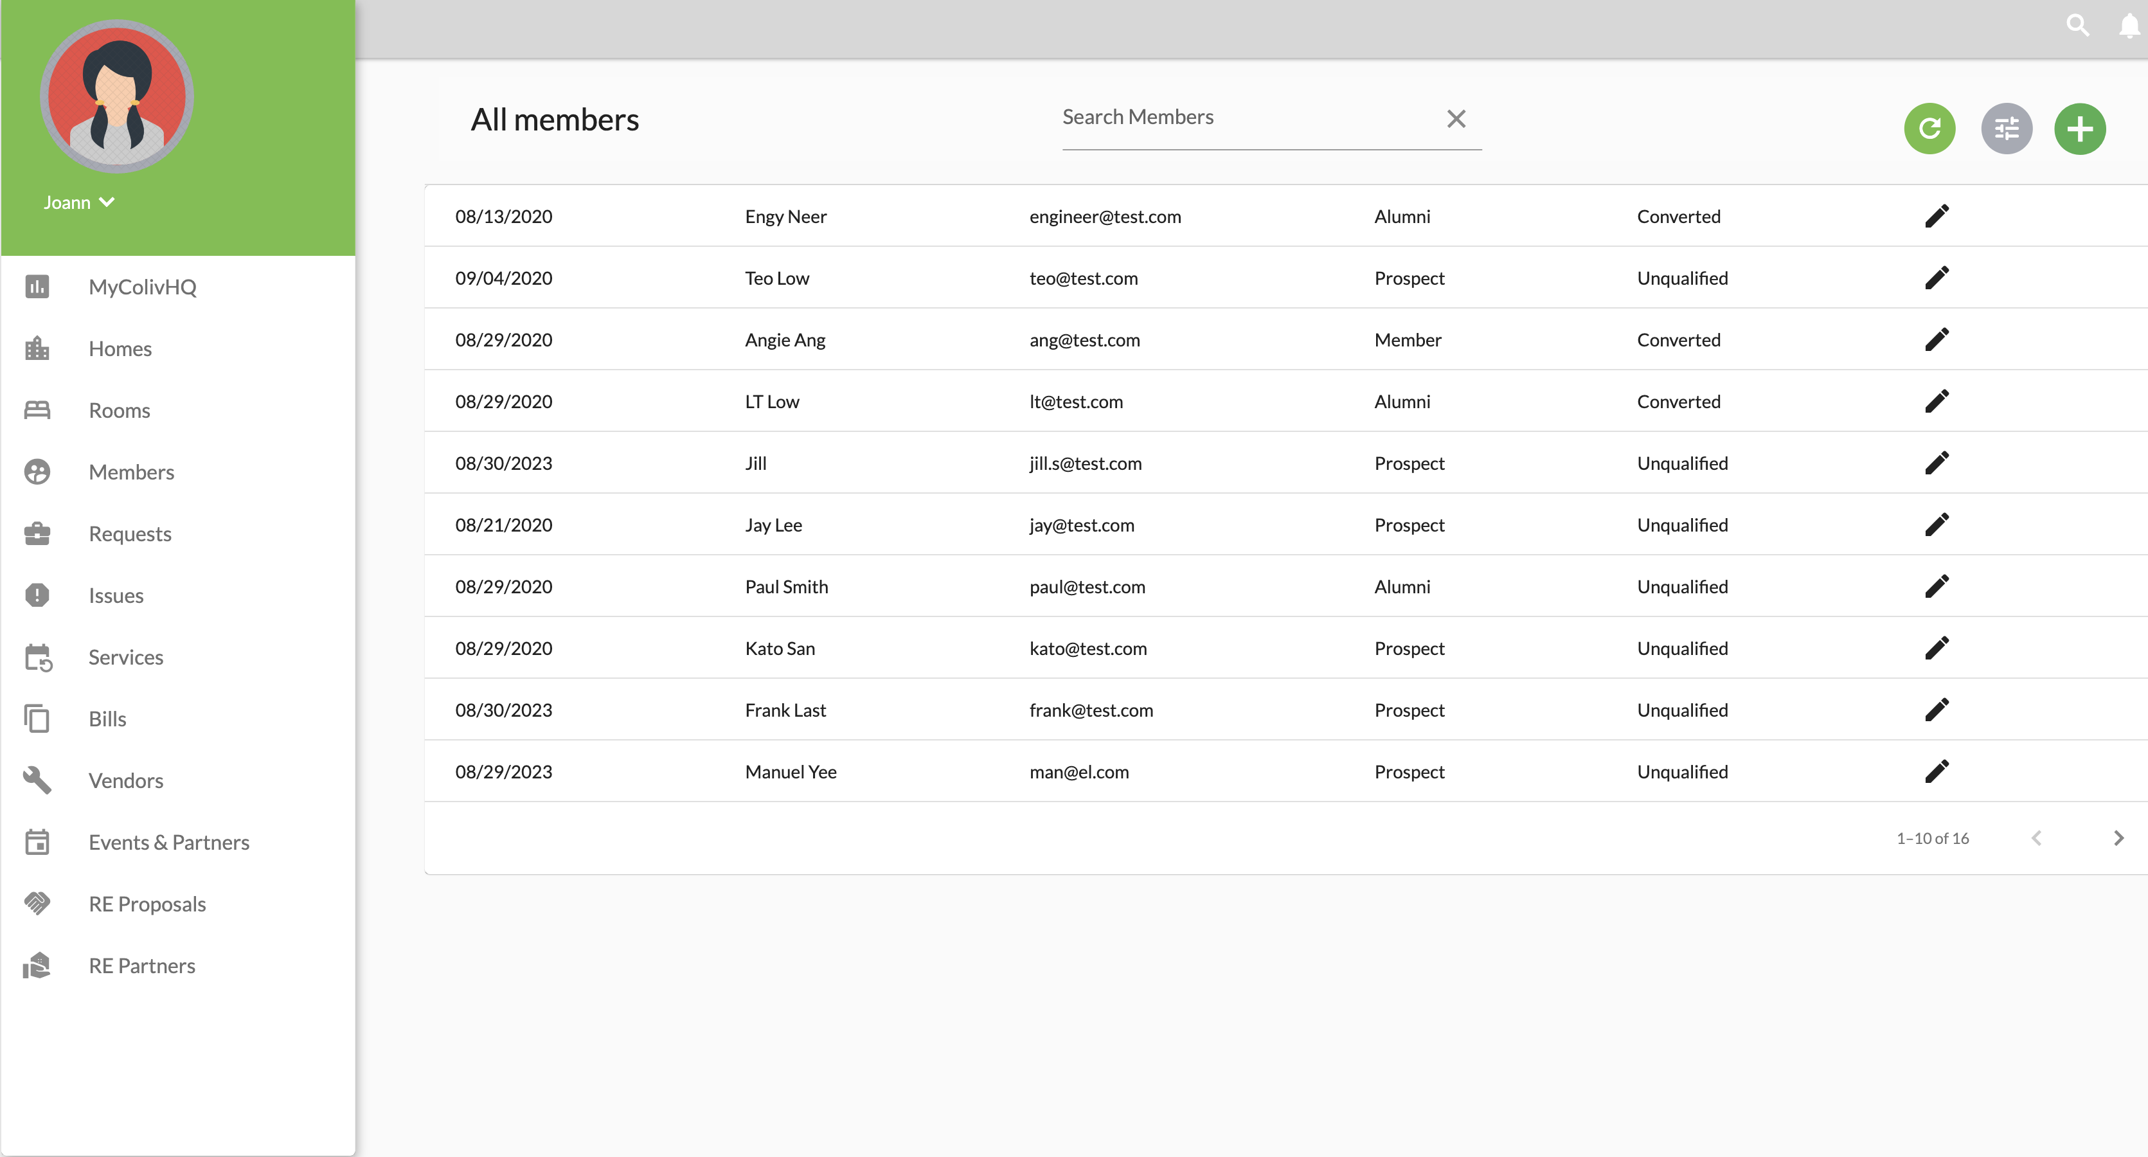
Task: Click the Issues exclamation icon
Action: [x=37, y=595]
